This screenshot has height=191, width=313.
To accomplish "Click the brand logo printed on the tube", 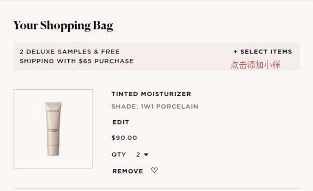I will (x=53, y=111).
